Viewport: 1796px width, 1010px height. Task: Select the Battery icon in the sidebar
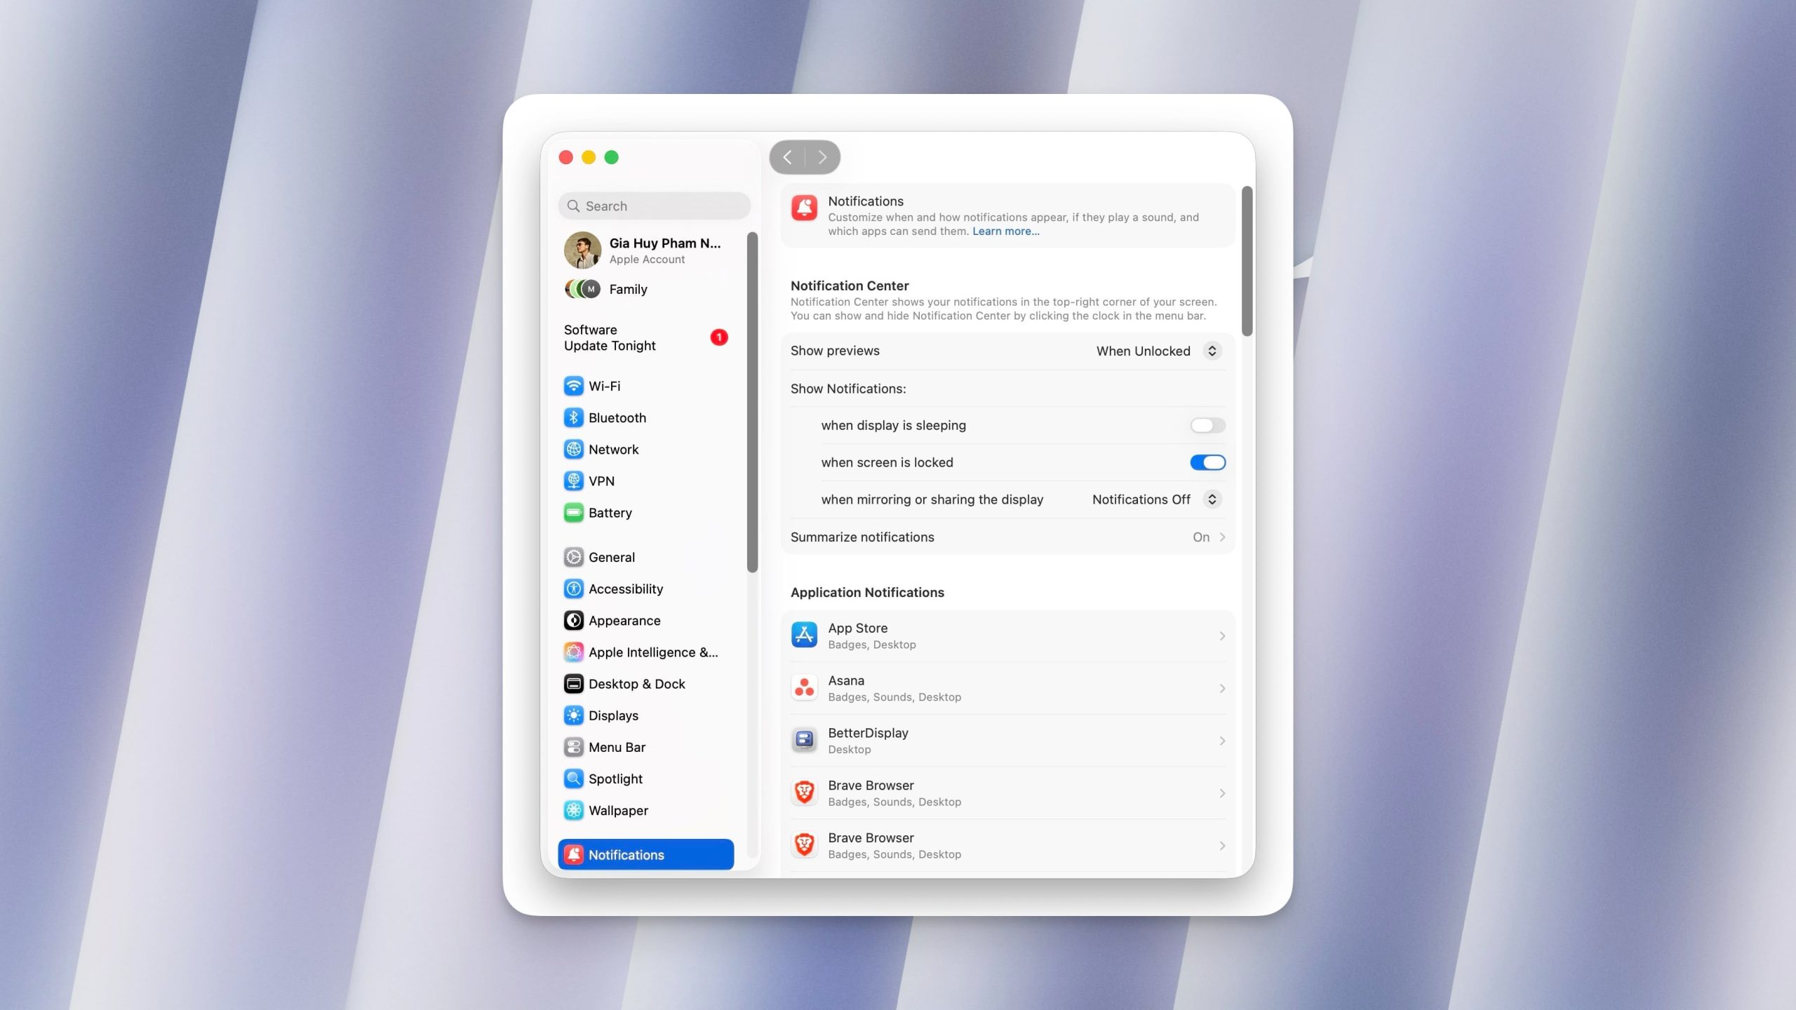(x=573, y=513)
